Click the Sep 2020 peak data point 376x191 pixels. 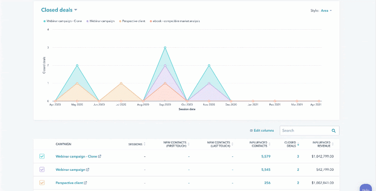click(165, 48)
